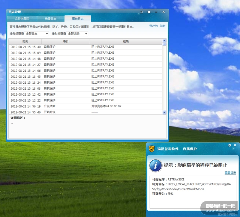This screenshot has width=240, height=217.
Task: Select the log row 2012-08-21 15:14:48
Action: click(x=85, y=59)
